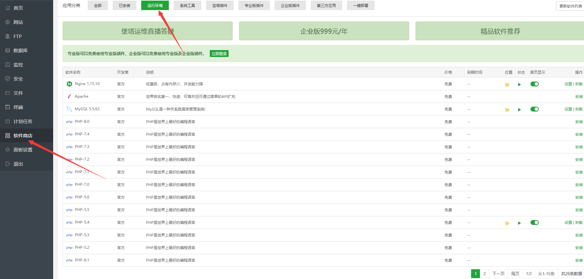
Task: Toggle Nginx homepage display switch
Action: (534, 84)
